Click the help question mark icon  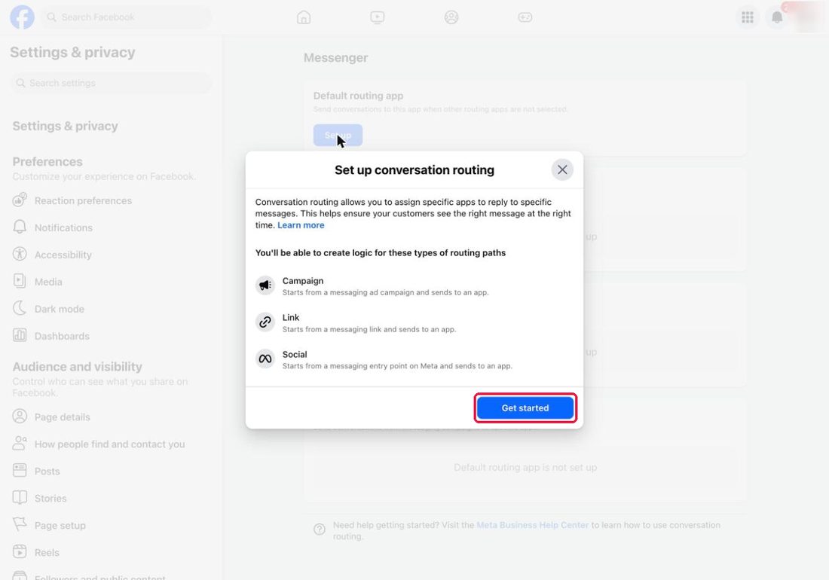click(x=320, y=530)
